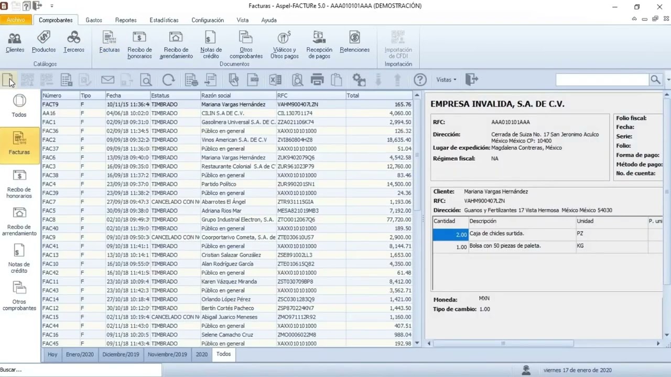Image resolution: width=671 pixels, height=377 pixels.
Task: Open Facturas from the ribbon
Action: click(110, 42)
